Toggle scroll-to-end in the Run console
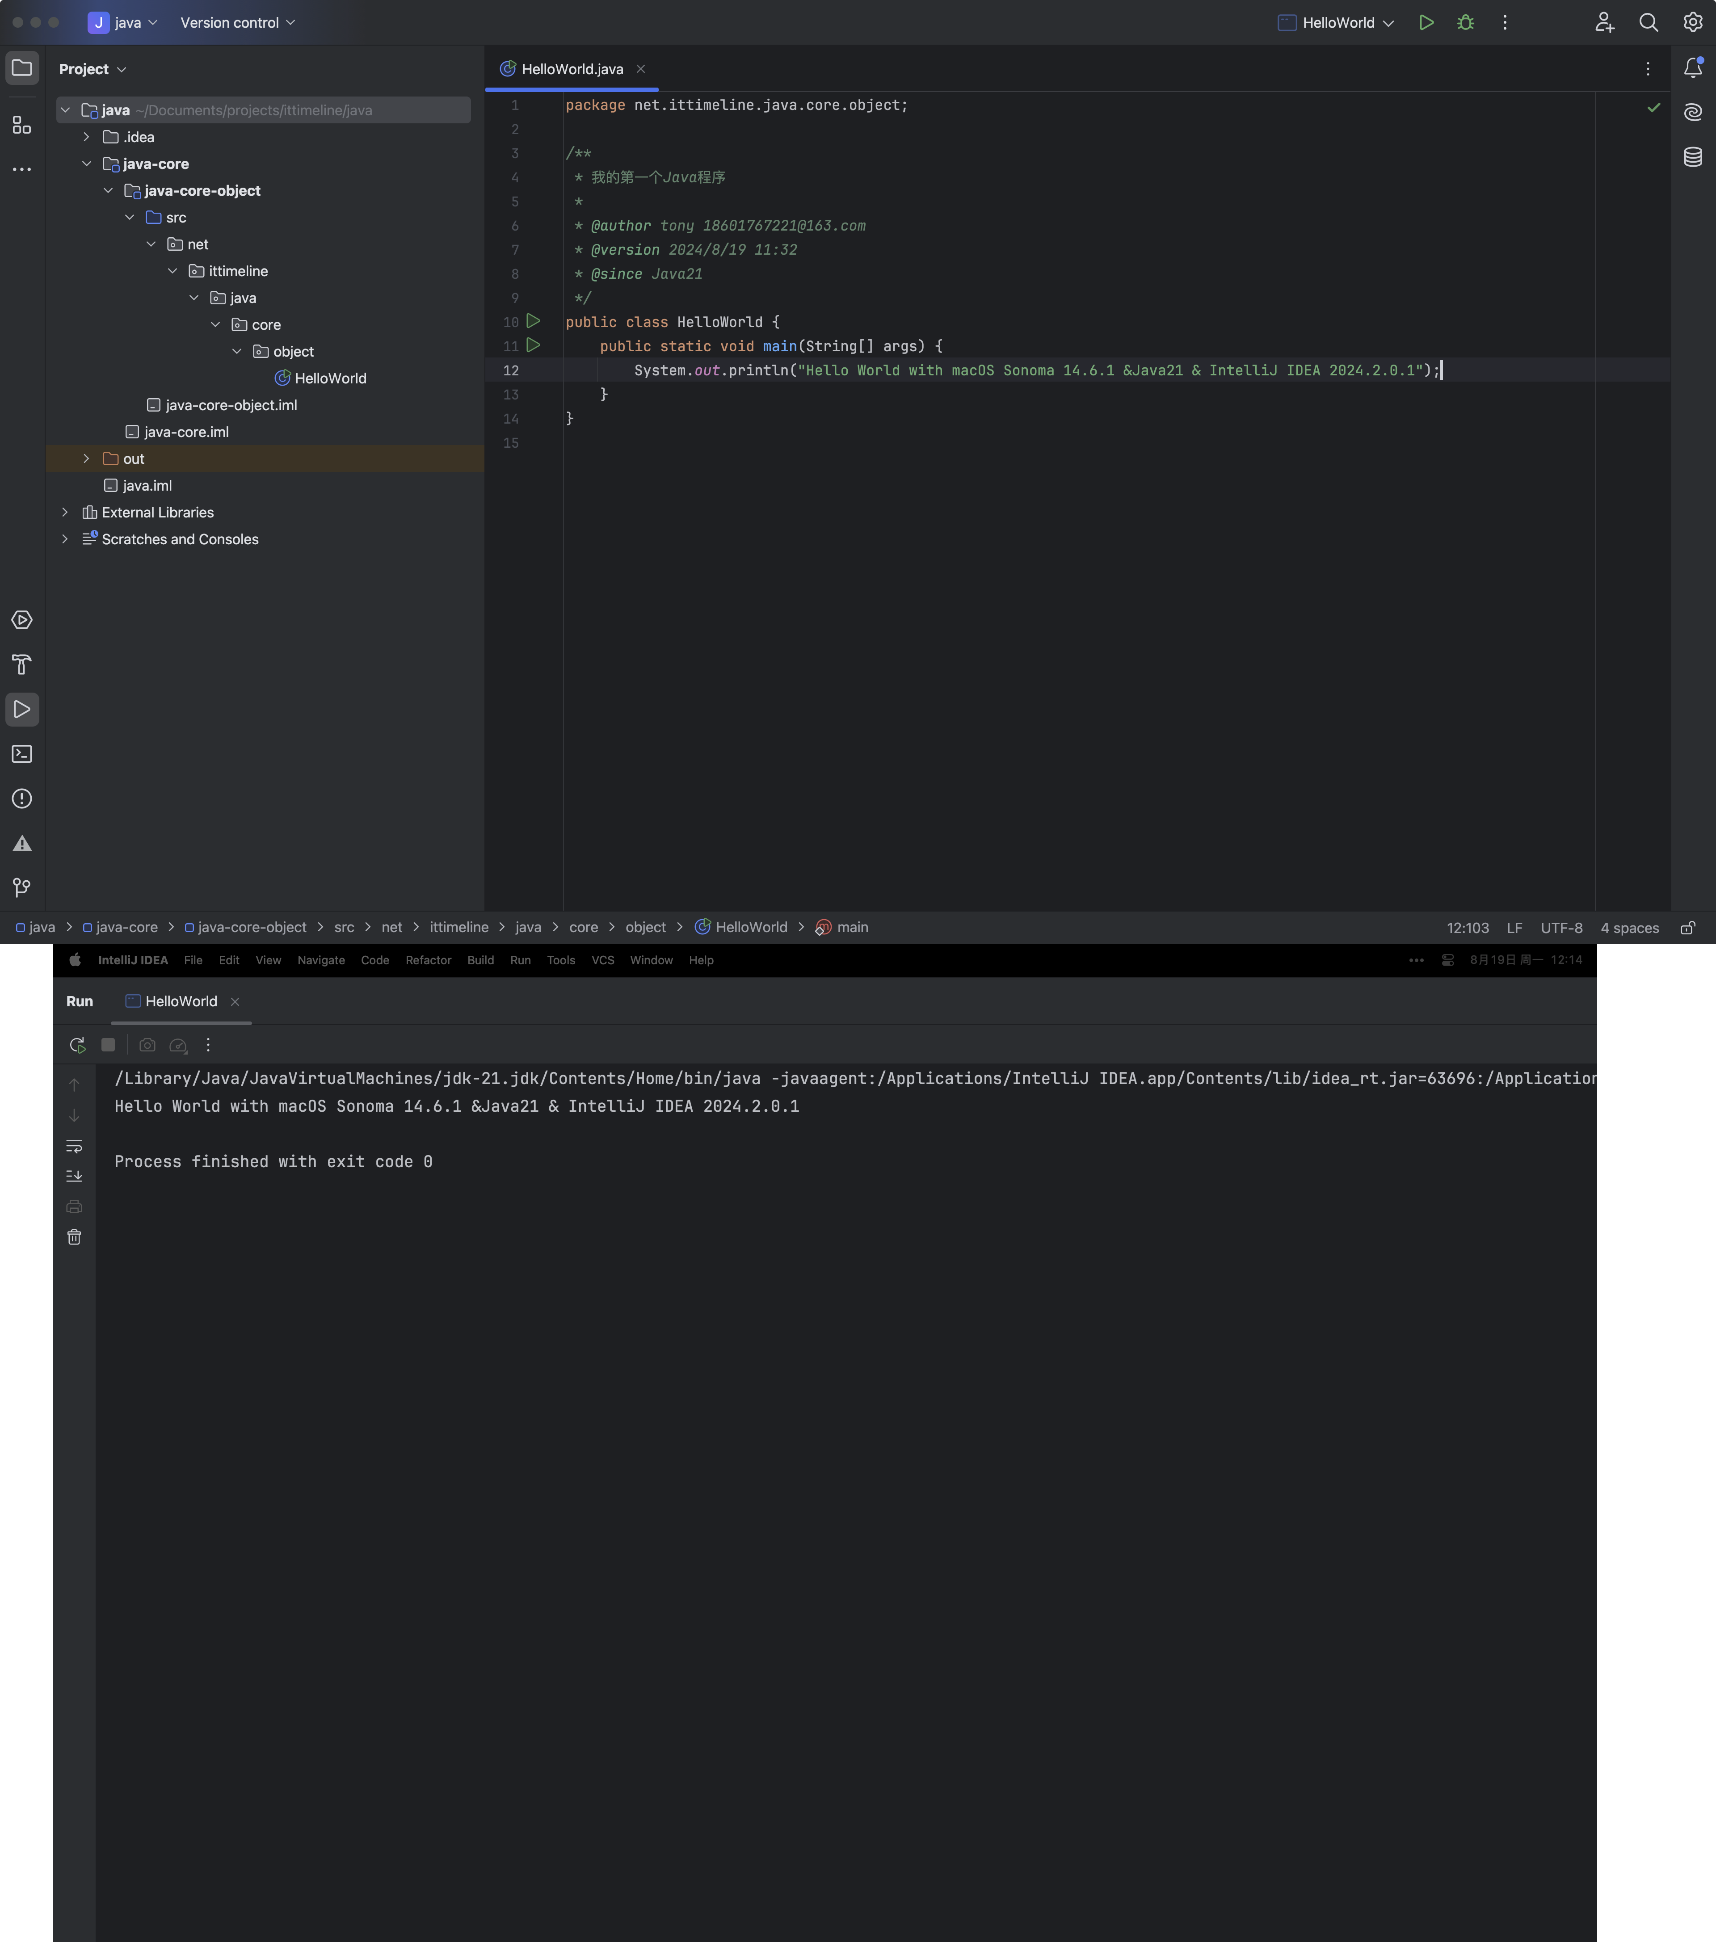This screenshot has height=1942, width=1716. 74,1176
